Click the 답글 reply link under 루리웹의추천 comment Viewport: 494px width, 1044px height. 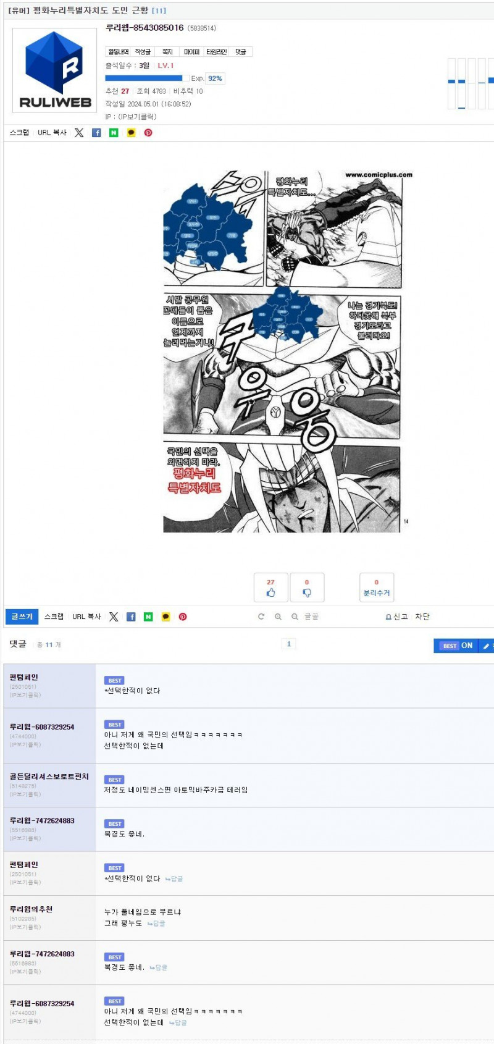coord(156,923)
